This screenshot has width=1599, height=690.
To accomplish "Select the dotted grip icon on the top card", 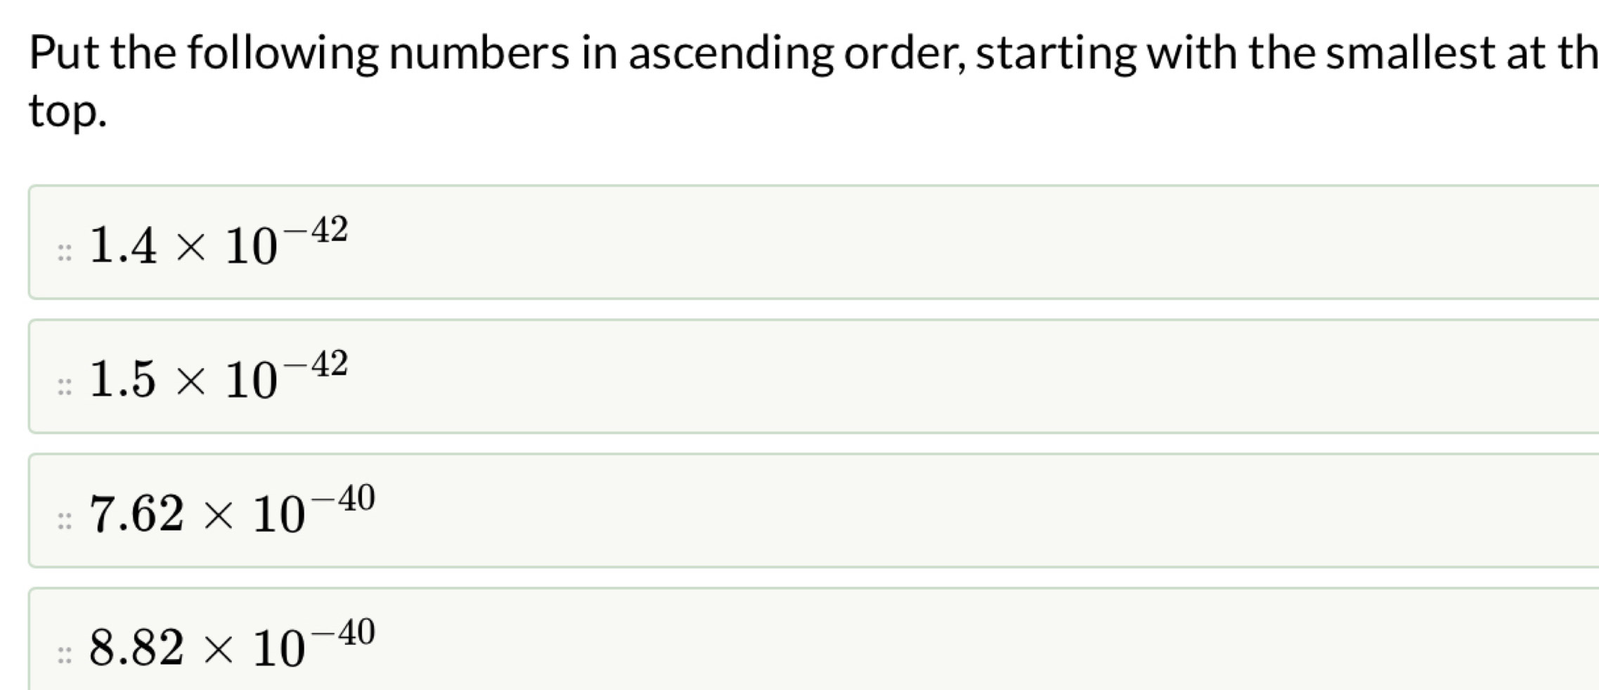I will coord(64,253).
